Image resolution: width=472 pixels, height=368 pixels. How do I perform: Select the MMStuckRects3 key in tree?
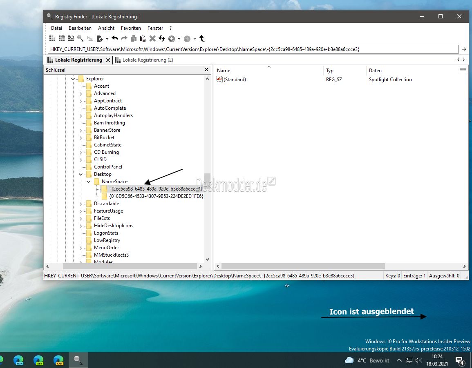(x=112, y=255)
